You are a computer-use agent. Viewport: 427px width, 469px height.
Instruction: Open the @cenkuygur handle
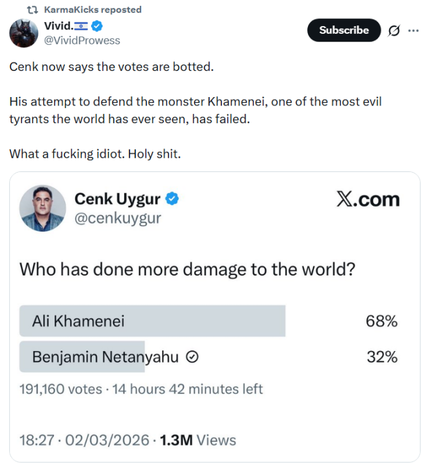click(x=118, y=218)
